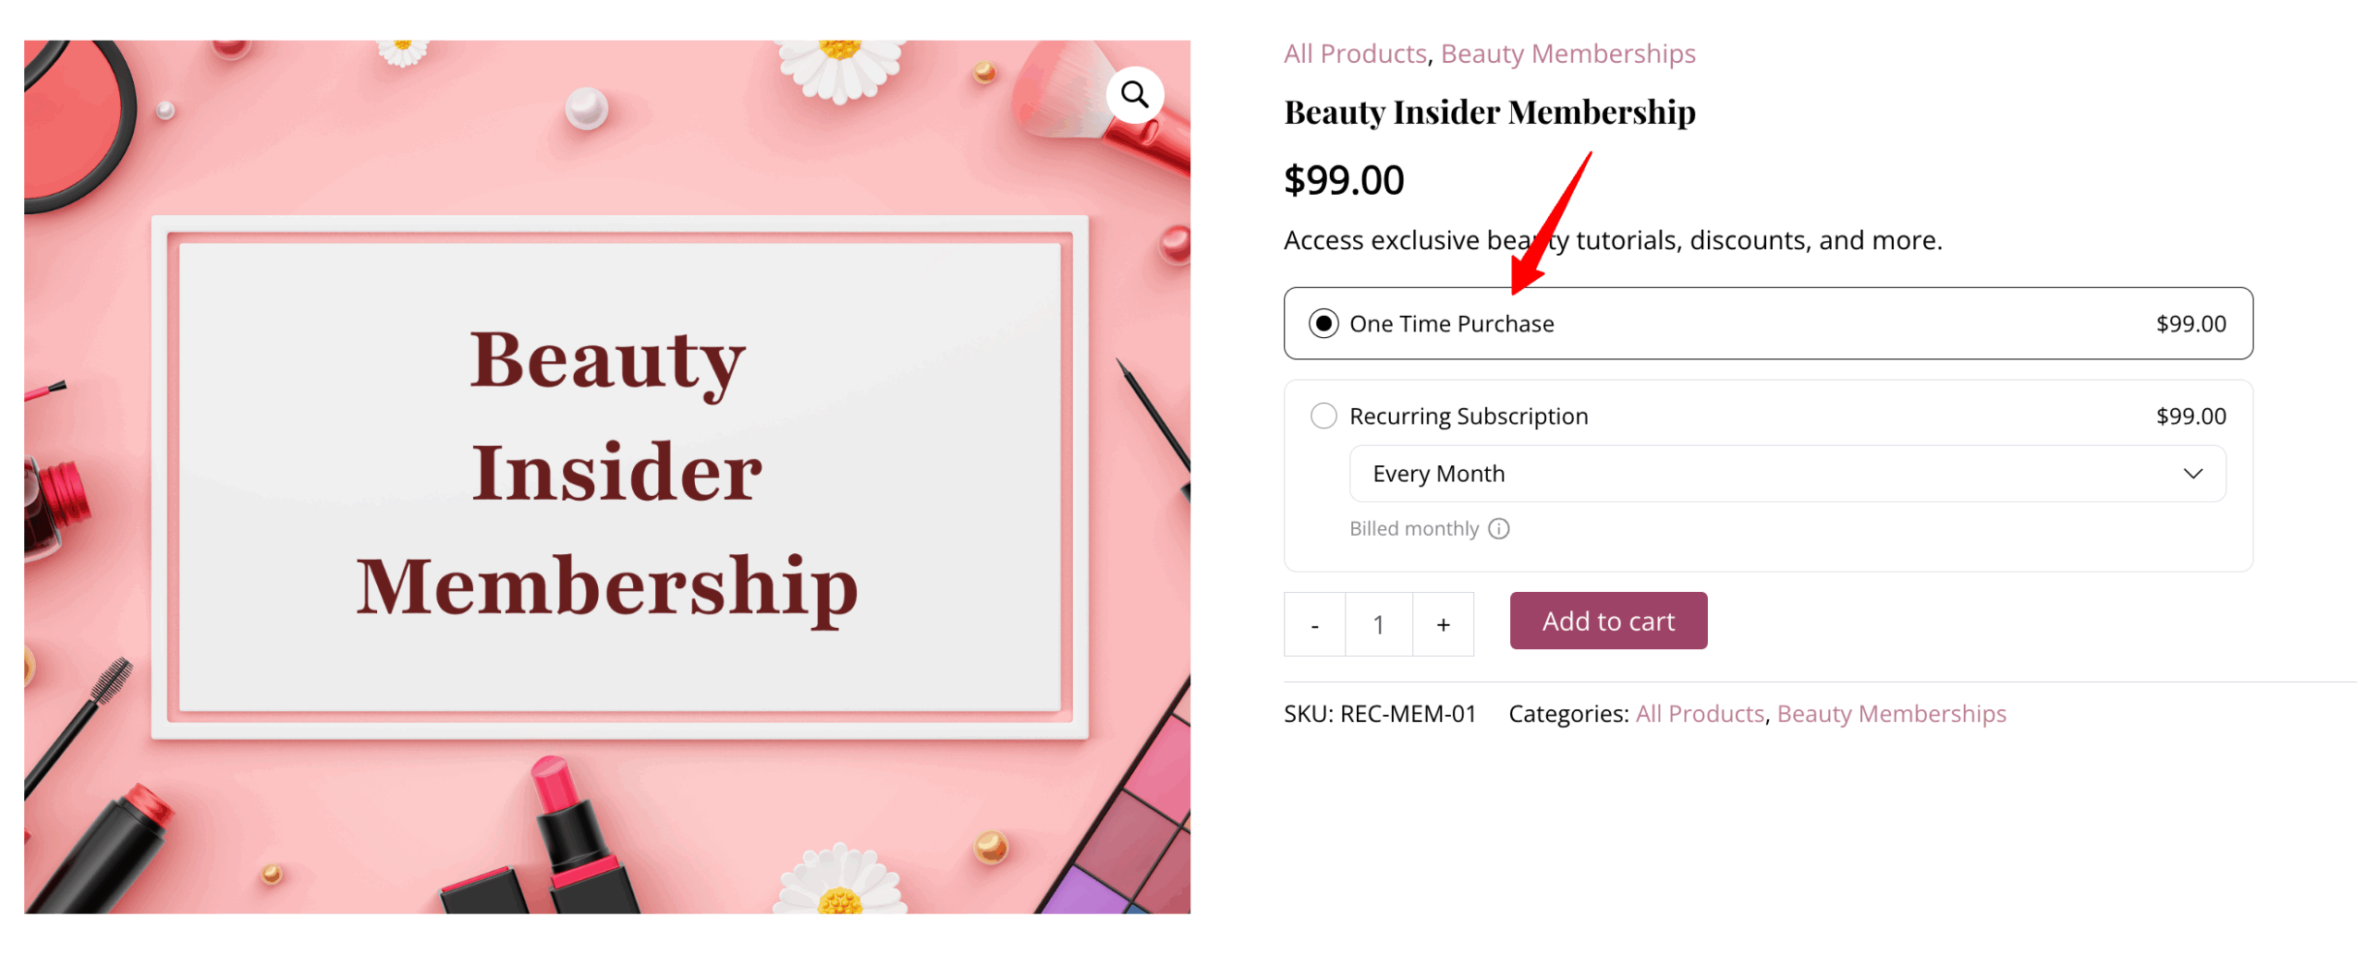The width and height of the screenshot is (2366, 965).
Task: Click the magnifier zoom icon on product image
Action: pyautogui.click(x=1134, y=94)
